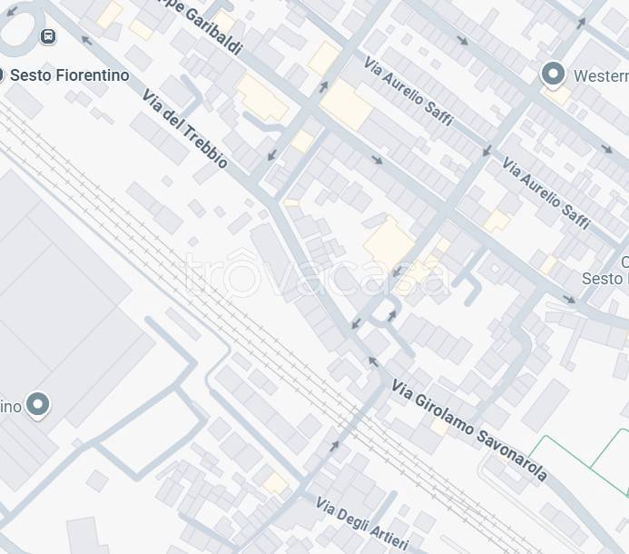The width and height of the screenshot is (629, 554).
Task: Click the Via Girolamo Savonarola label
Action: [469, 430]
